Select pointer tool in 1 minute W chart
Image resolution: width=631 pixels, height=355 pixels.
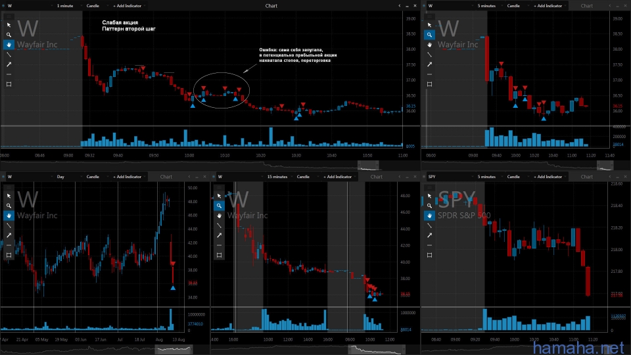(9, 25)
